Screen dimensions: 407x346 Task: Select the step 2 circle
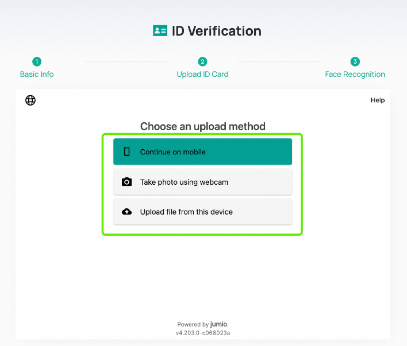coord(202,62)
